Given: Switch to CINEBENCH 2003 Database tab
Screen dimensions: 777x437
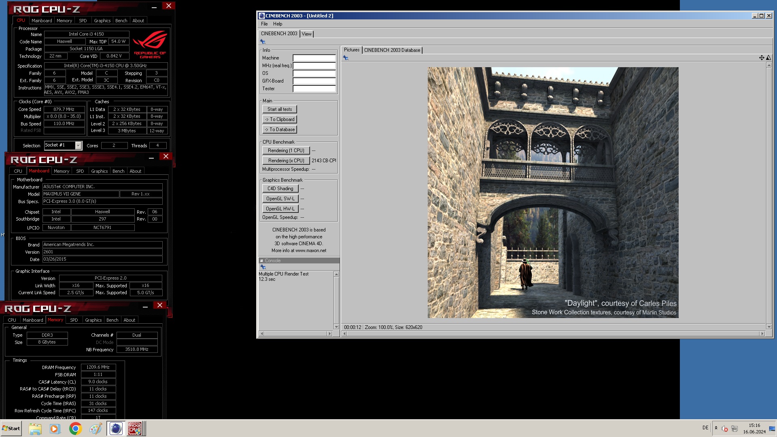Looking at the screenshot, I should [392, 50].
